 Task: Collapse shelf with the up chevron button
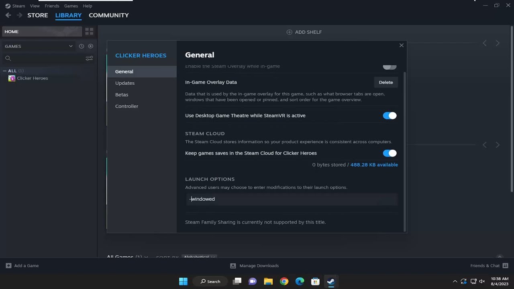[500, 257]
